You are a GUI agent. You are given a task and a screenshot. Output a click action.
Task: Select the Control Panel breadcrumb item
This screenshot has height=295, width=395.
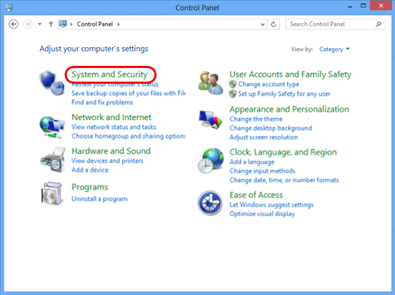coord(95,24)
